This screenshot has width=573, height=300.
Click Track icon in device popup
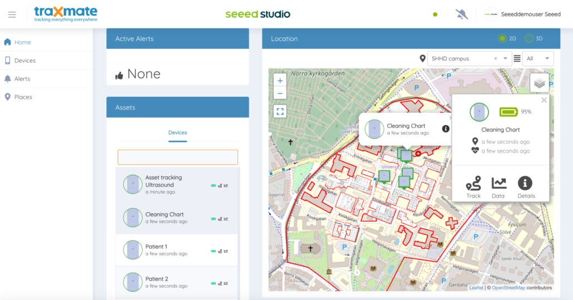pyautogui.click(x=473, y=187)
